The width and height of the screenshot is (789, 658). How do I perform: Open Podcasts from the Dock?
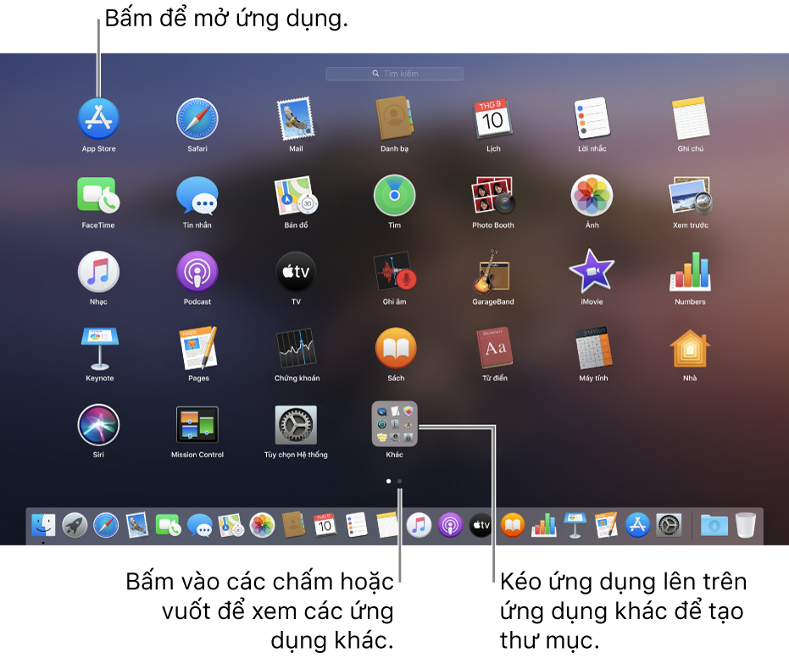tap(450, 525)
